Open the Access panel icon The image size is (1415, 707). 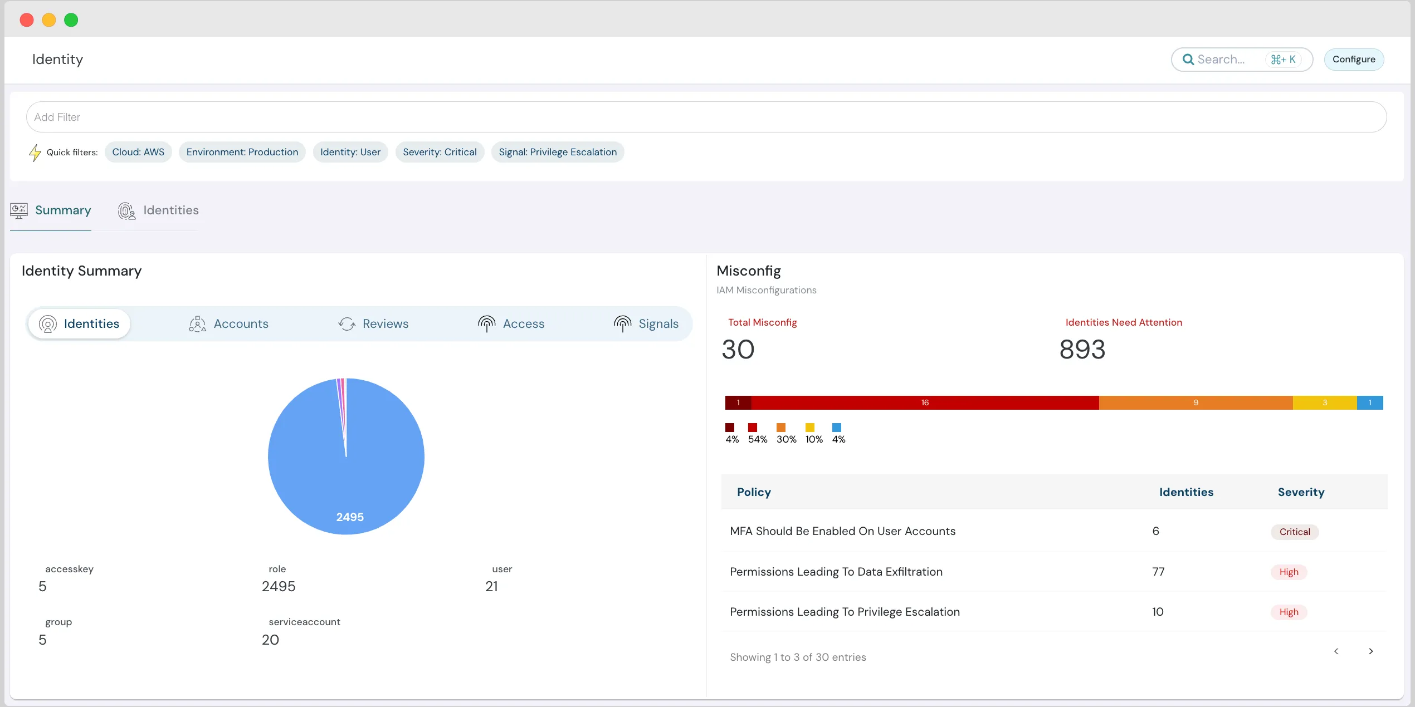click(486, 323)
